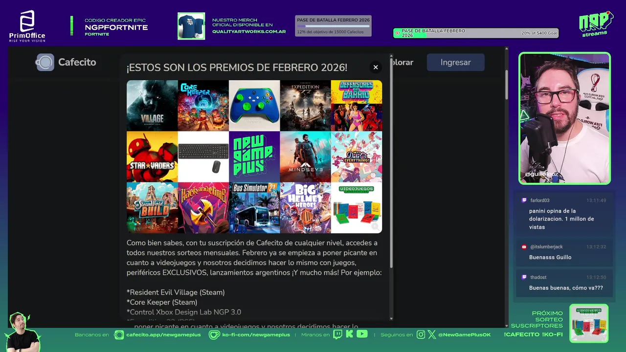Screen dimensions: 626x352
Task: Click the Kick icon in bottom bar
Action: click(349, 334)
